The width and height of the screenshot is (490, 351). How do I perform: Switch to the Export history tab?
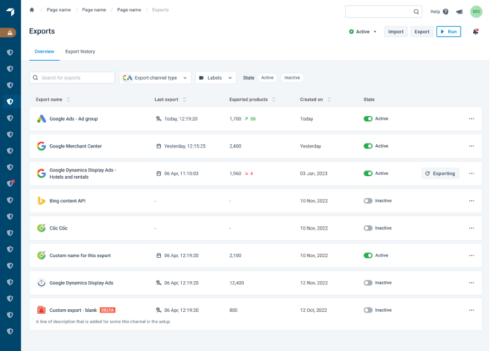(x=79, y=52)
